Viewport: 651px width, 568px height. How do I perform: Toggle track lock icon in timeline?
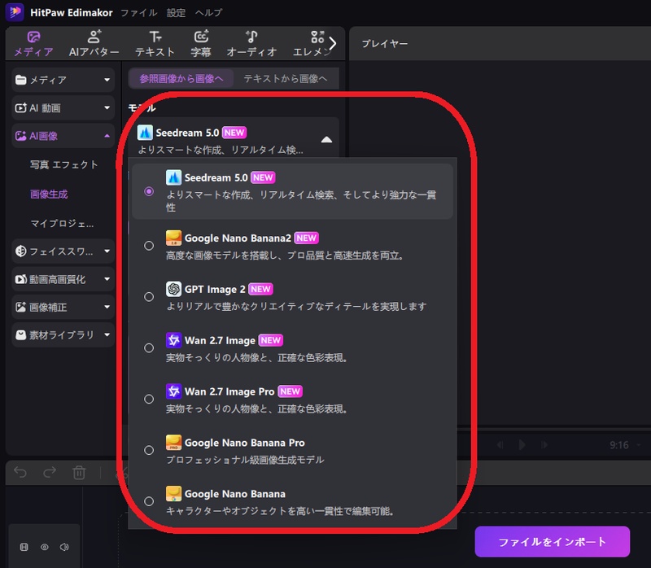24,547
